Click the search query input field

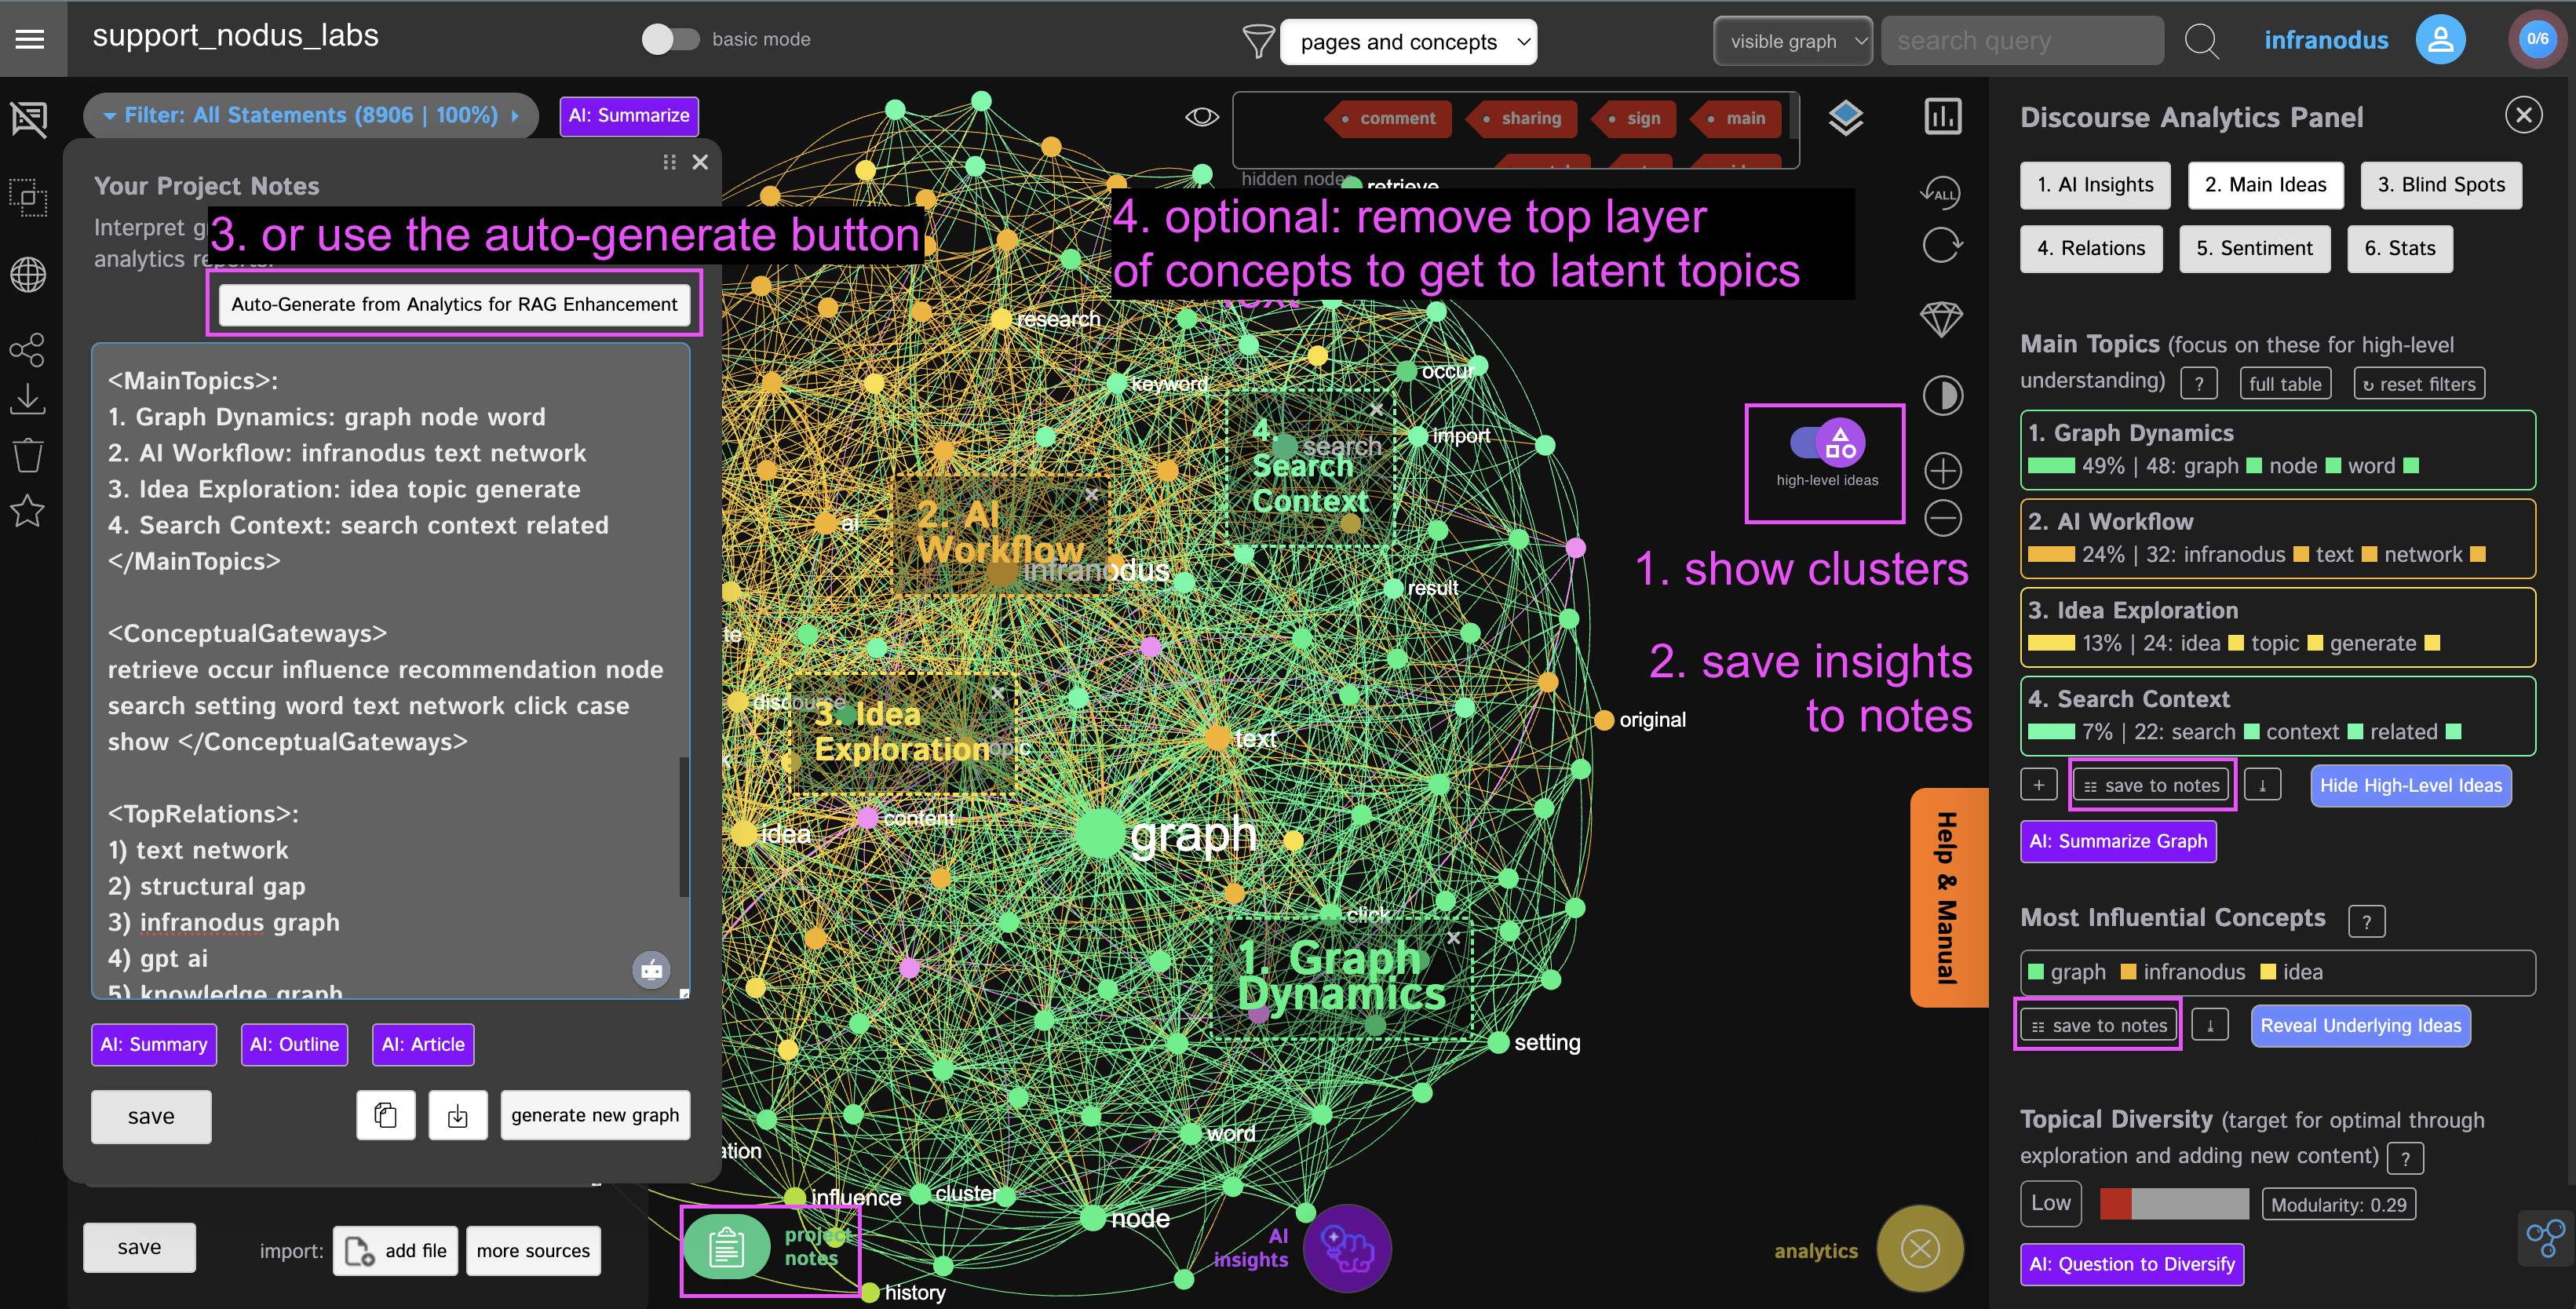point(2022,41)
